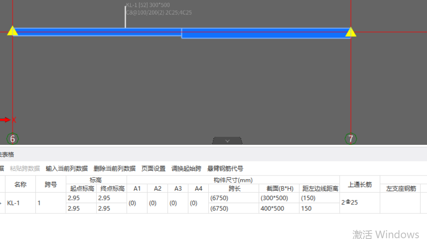
Task: Click the A2 column header
Action: coord(157,189)
